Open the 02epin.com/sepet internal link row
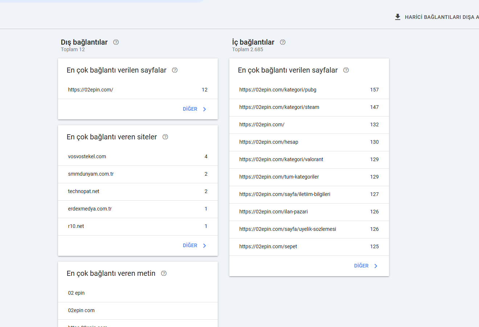The image size is (479, 327). [x=309, y=247]
